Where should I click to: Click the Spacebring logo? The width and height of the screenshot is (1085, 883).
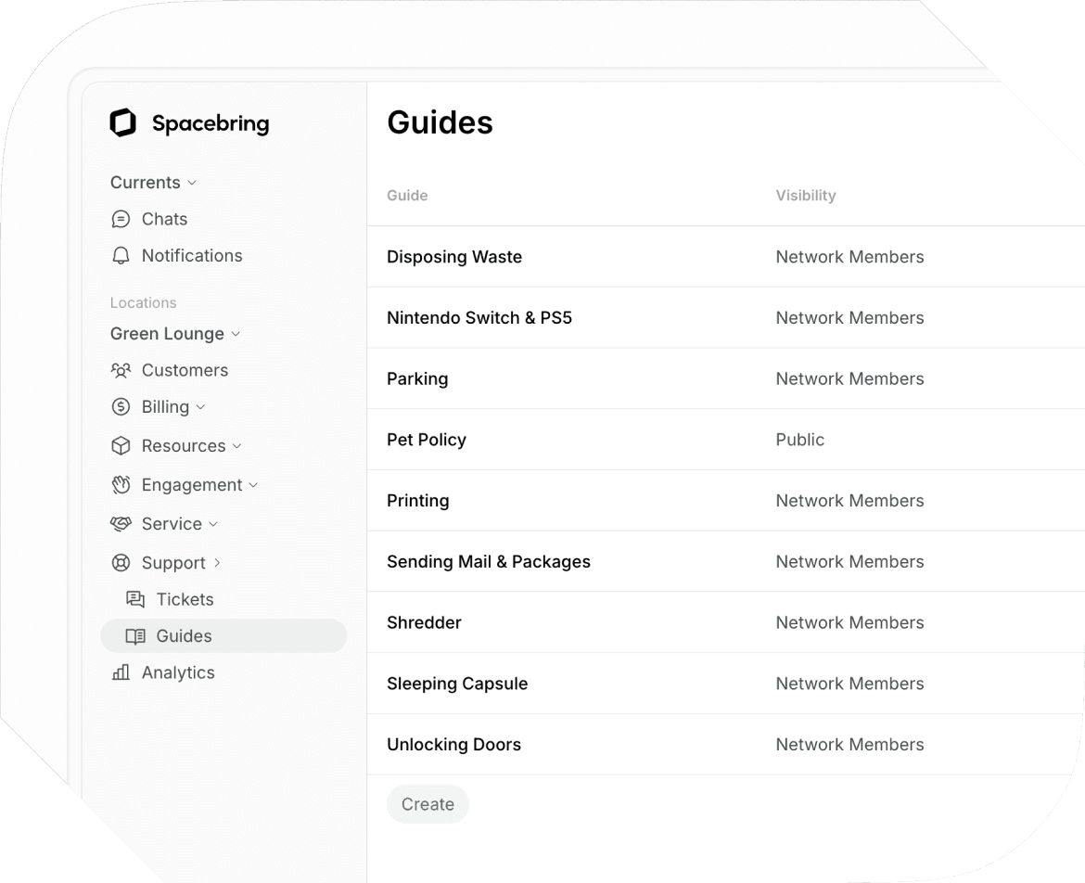tap(122, 122)
